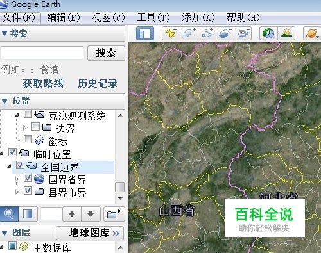Check the 克浪观测系统 checkbox
This screenshot has width=321, height=253.
28,114
